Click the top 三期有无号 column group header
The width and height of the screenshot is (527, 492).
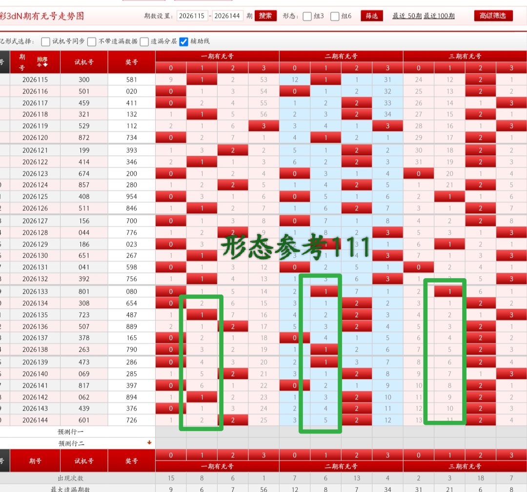coord(465,57)
